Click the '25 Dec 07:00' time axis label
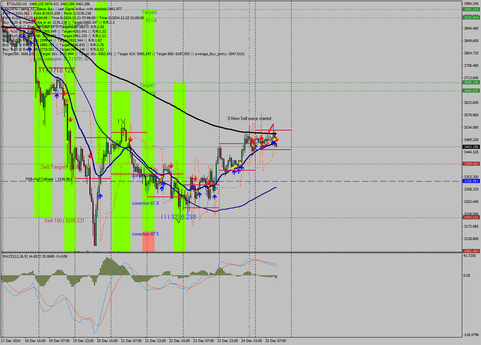Image resolution: width=481 pixels, height=345 pixels. click(x=275, y=341)
